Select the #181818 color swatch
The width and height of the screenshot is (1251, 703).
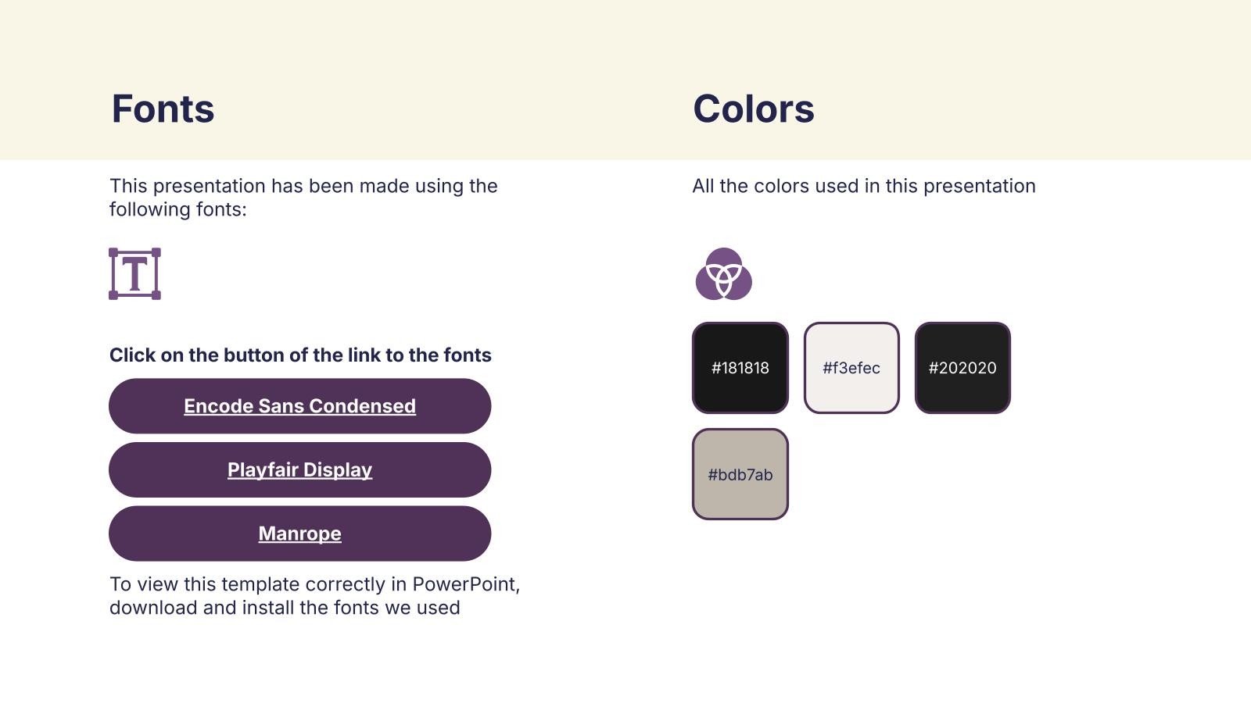(740, 368)
